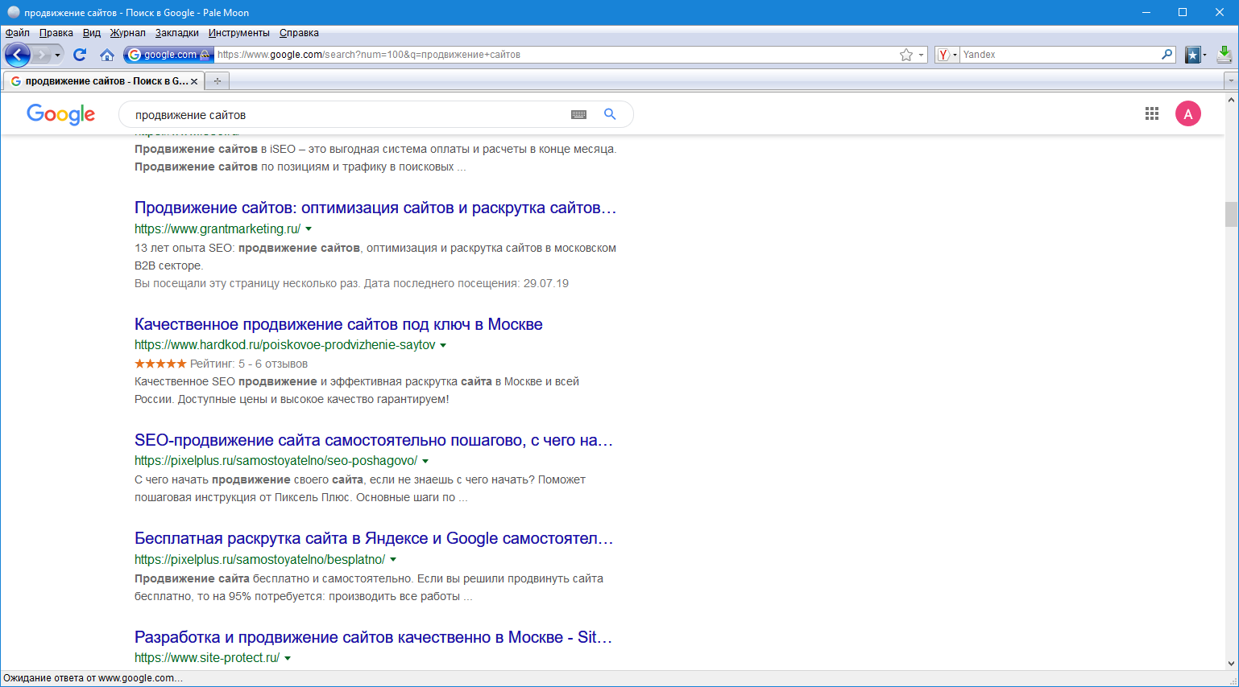Bookmark this page with the star icon
The height and width of the screenshot is (687, 1239).
pos(906,55)
